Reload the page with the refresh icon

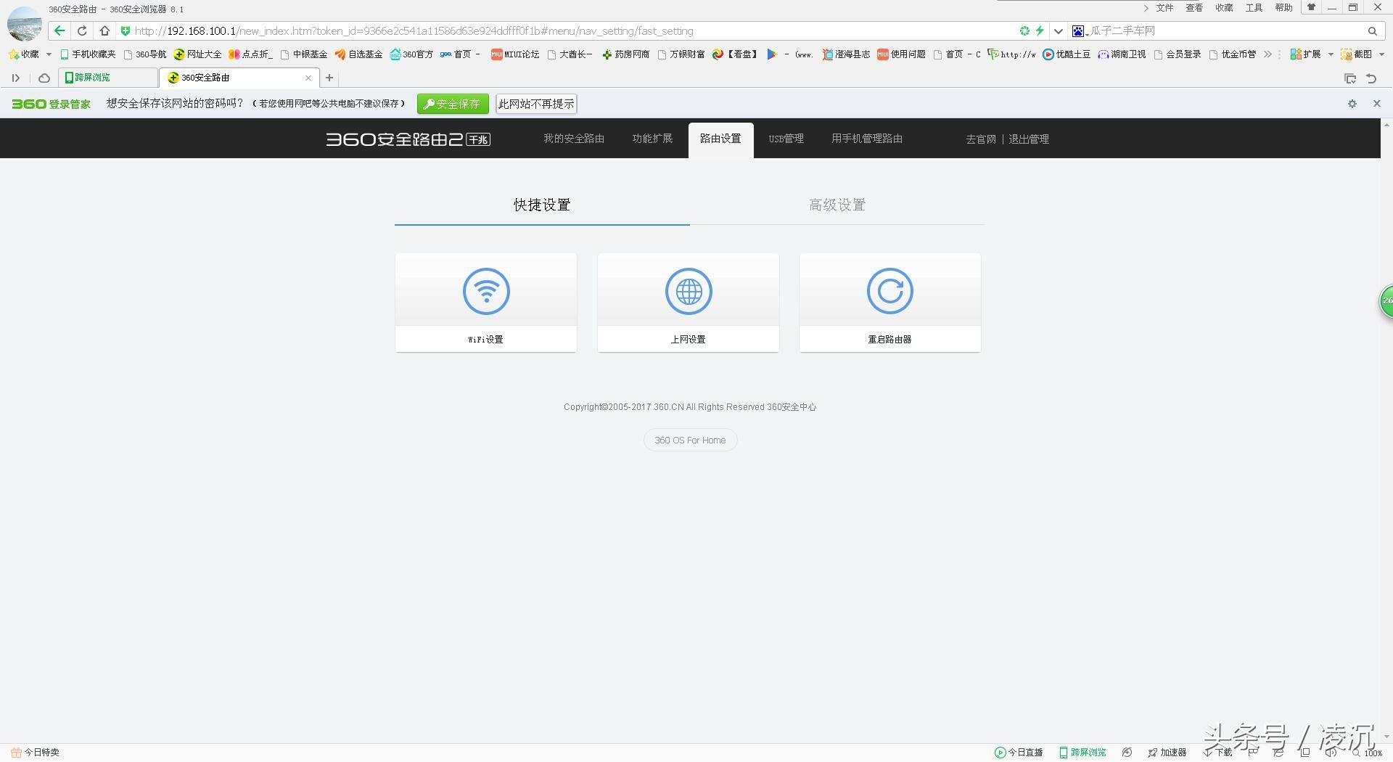(x=82, y=30)
